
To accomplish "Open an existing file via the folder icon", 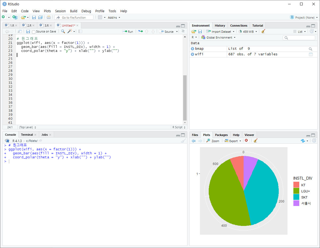I will pyautogui.click(x=23, y=17).
